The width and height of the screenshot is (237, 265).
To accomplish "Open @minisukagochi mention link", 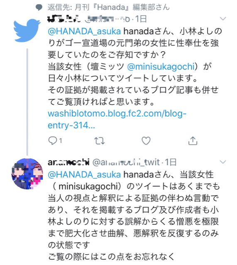I will click(x=161, y=67).
